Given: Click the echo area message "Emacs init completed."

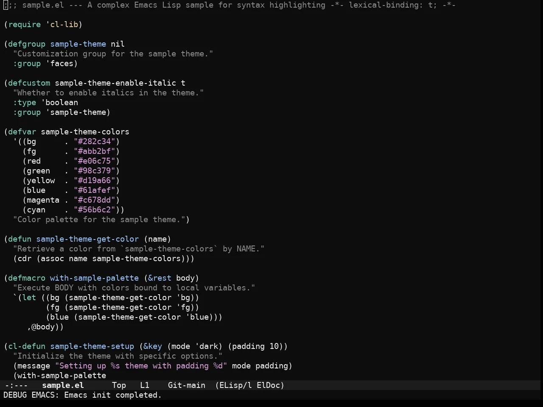Looking at the screenshot, I should click(113, 395).
